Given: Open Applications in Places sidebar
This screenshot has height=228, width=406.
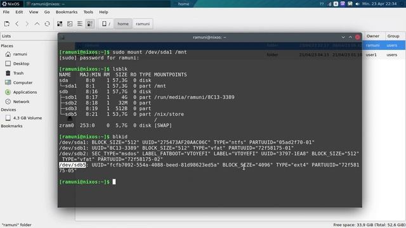Looking at the screenshot, I should [x=25, y=92].
